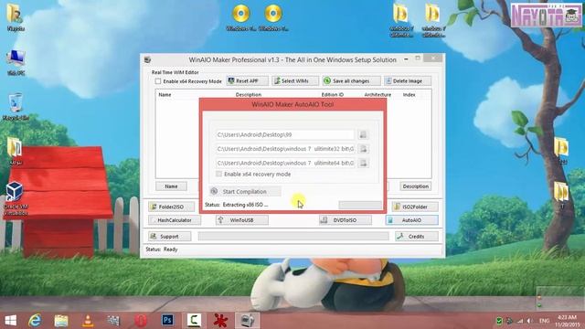Open the taskbar icon left of Opera
The image size is (585, 329).
click(x=113, y=321)
